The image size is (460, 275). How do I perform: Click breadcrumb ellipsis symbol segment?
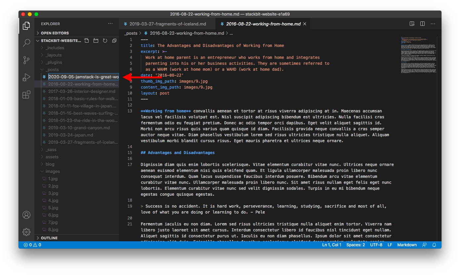click(x=231, y=33)
